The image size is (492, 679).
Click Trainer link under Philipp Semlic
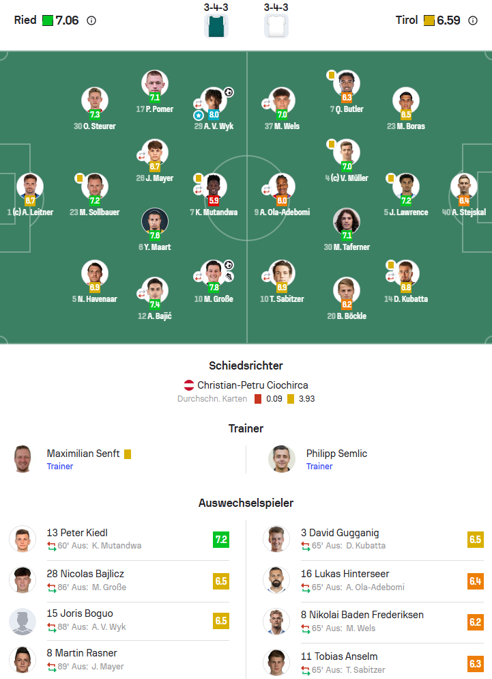[319, 467]
